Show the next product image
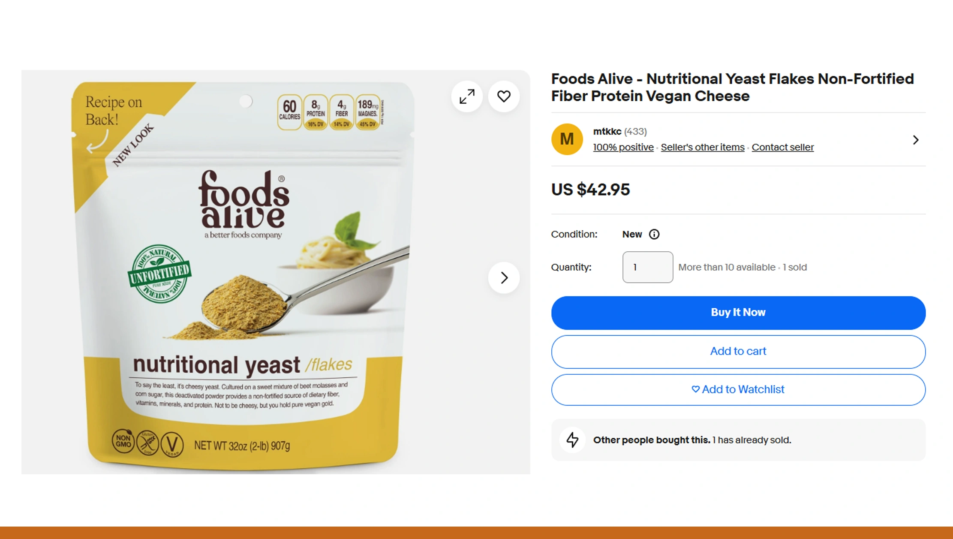The height and width of the screenshot is (539, 953). click(504, 277)
